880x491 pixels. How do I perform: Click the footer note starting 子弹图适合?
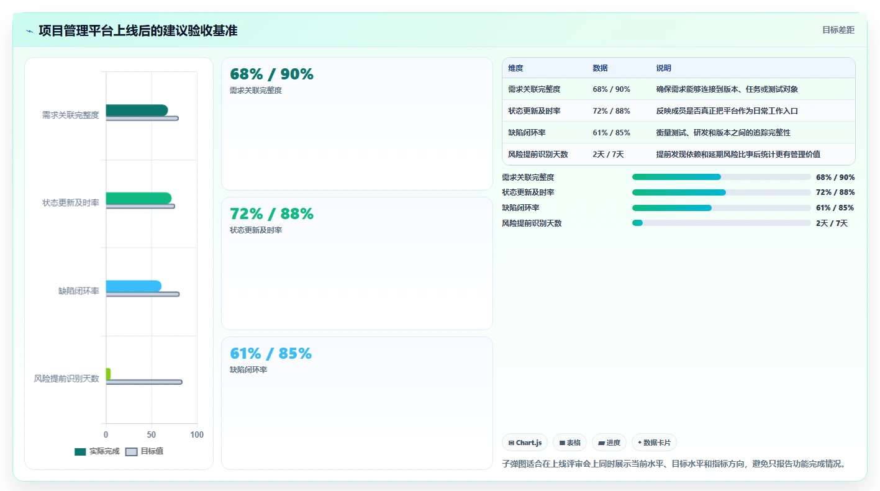click(674, 464)
